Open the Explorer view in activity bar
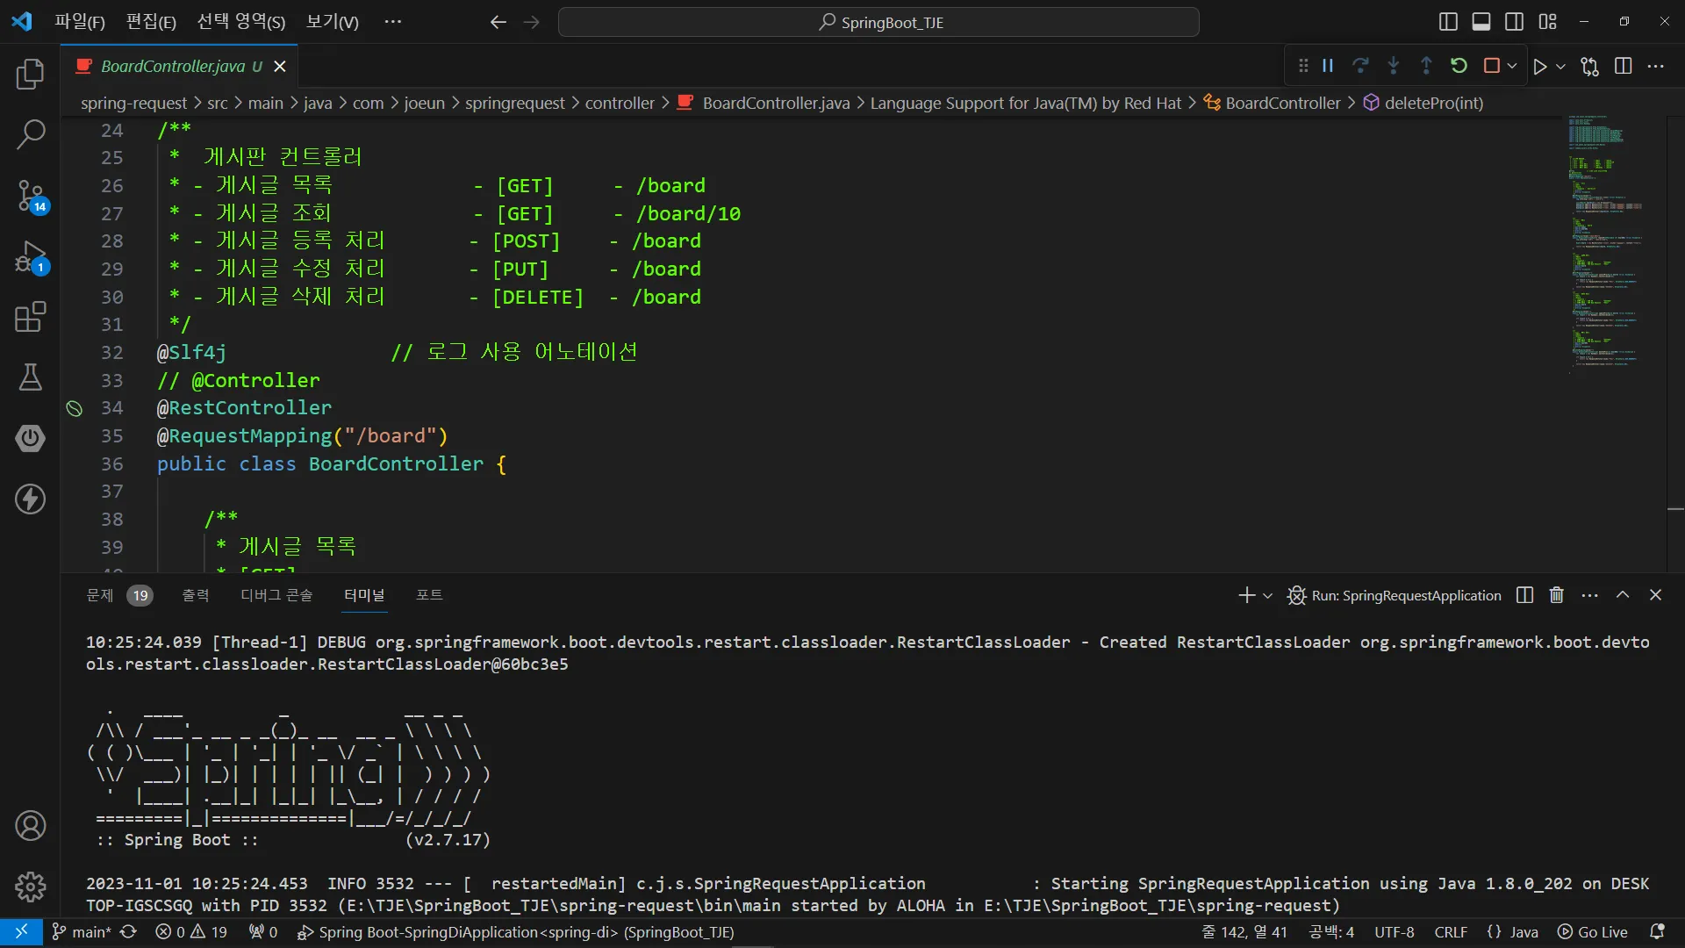Image resolution: width=1685 pixels, height=948 pixels. pyautogui.click(x=30, y=75)
